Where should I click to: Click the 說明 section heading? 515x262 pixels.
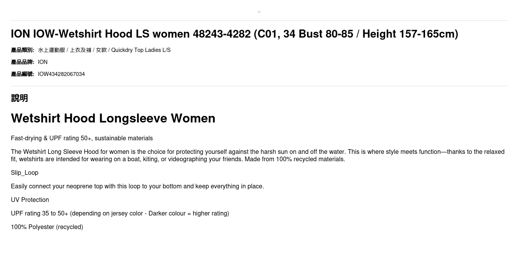pyautogui.click(x=19, y=98)
